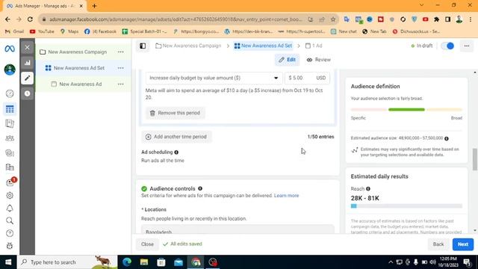Open the account profile avatar
The width and height of the screenshot is (478, 269).
point(10,69)
